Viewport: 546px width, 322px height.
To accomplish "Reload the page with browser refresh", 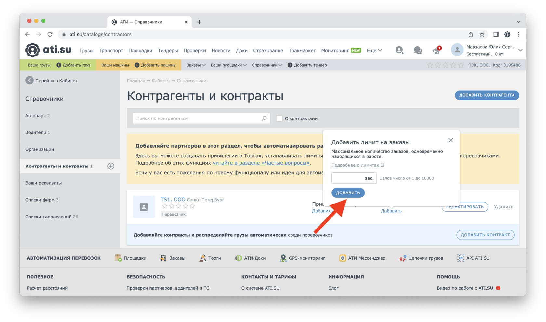I will coord(50,34).
